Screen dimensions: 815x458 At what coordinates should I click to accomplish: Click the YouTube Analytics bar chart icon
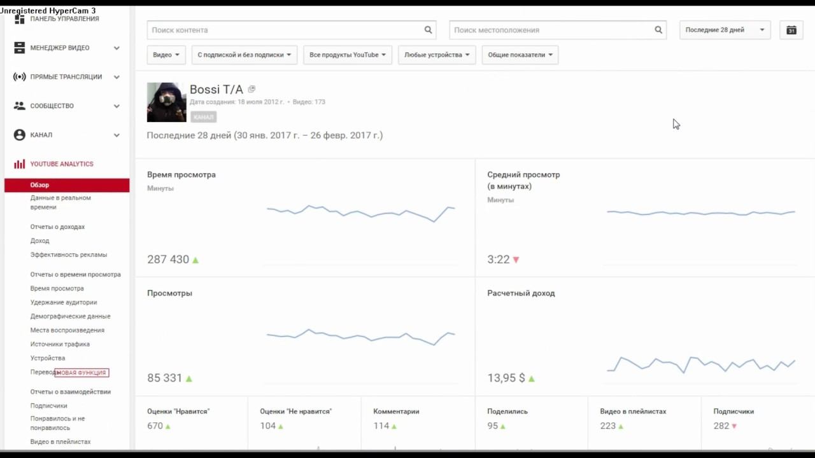click(x=20, y=164)
